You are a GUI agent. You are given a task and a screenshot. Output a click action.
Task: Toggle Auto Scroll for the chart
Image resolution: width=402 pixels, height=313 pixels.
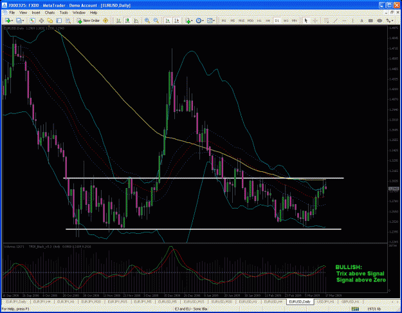coord(168,21)
